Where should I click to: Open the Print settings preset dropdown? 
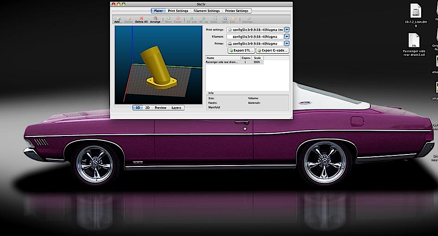click(287, 30)
